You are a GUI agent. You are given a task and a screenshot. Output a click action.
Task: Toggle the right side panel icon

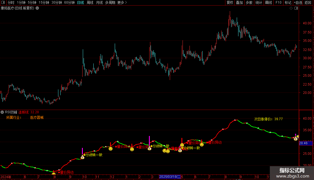point(296,8)
